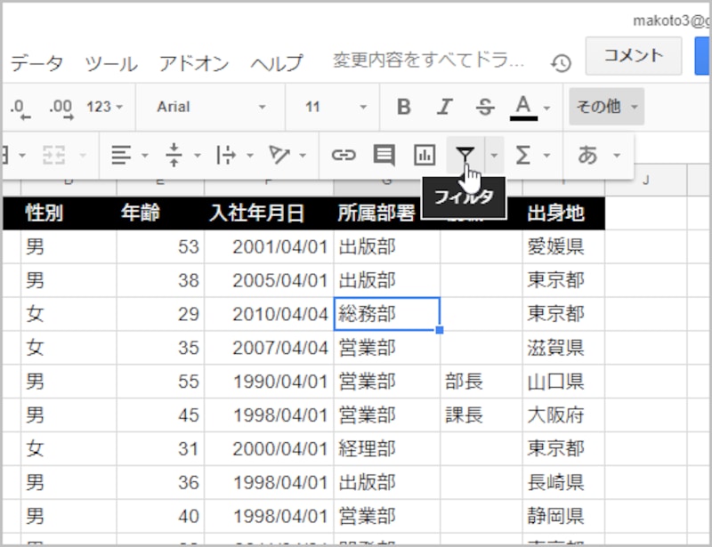712x547 pixels.
Task: Toggle strikethrough formatting
Action: pyautogui.click(x=484, y=106)
